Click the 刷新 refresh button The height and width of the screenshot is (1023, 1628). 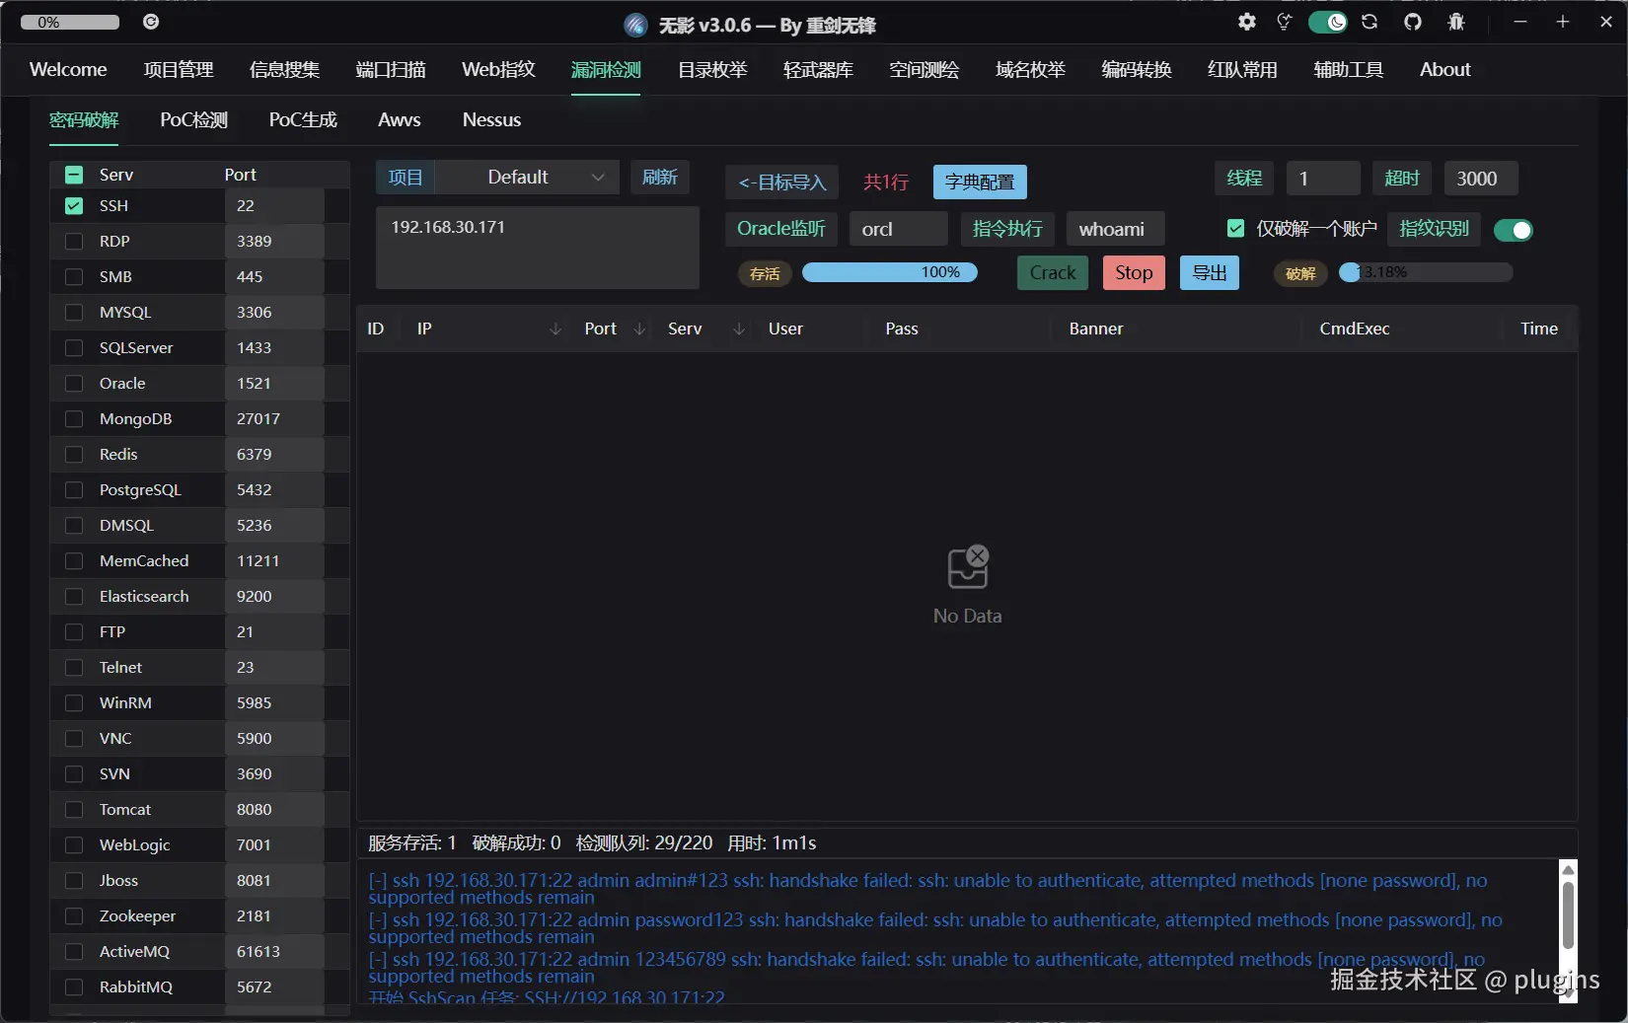coord(660,178)
